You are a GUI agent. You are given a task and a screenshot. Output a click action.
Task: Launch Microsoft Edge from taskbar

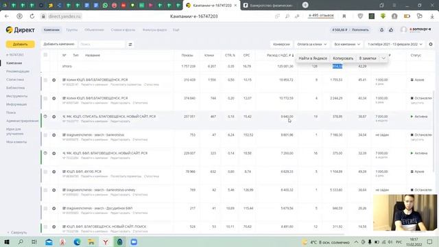pos(77,242)
